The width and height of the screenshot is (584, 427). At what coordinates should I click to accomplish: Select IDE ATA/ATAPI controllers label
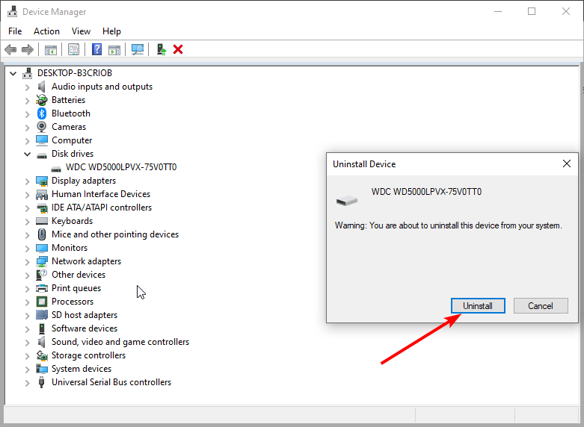coord(102,208)
